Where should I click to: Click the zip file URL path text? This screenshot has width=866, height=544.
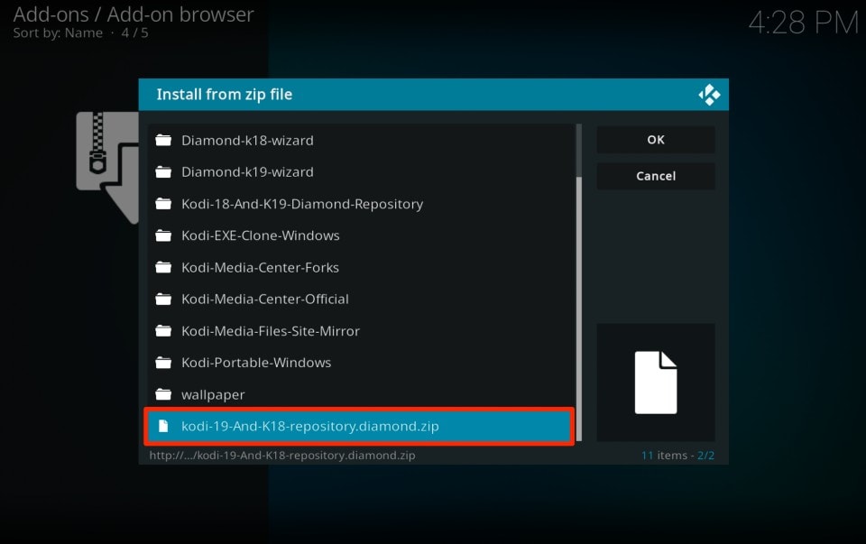pyautogui.click(x=282, y=456)
